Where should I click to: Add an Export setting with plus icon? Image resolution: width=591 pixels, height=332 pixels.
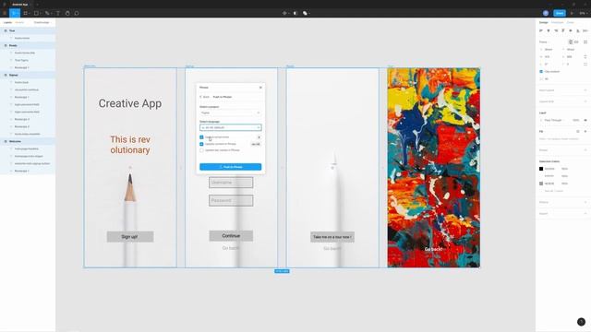click(585, 214)
